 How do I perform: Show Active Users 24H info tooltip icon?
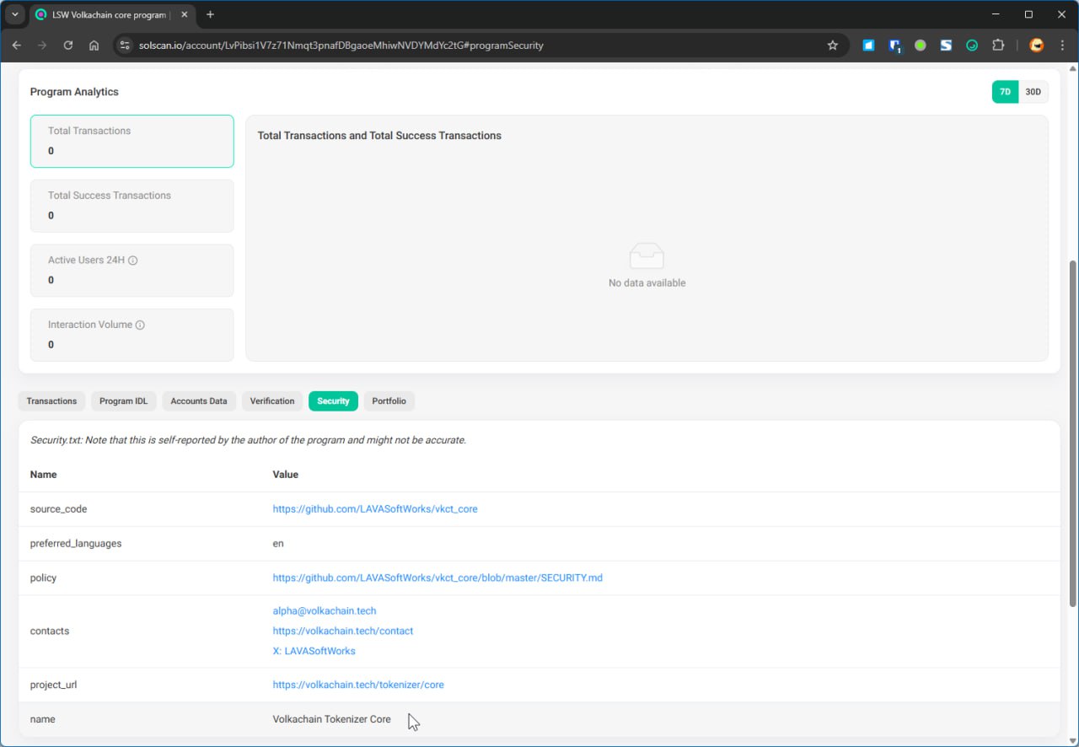click(132, 261)
